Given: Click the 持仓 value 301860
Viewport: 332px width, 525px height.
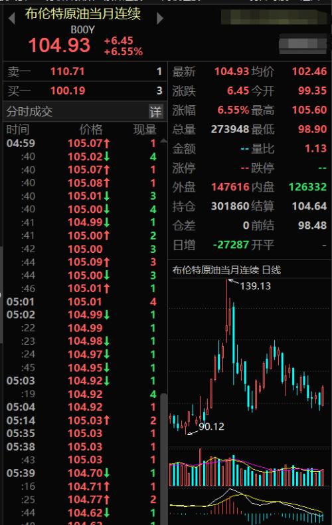Looking at the screenshot, I should [230, 206].
